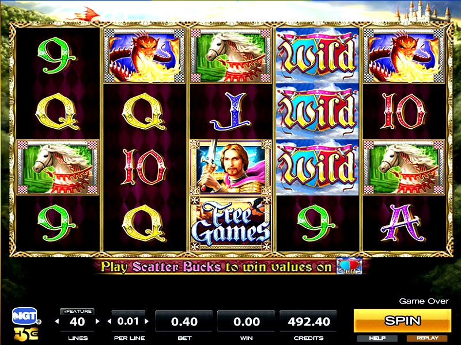Click the dragon symbol on reel two
This screenshot has width=461, height=345.
coord(144,56)
